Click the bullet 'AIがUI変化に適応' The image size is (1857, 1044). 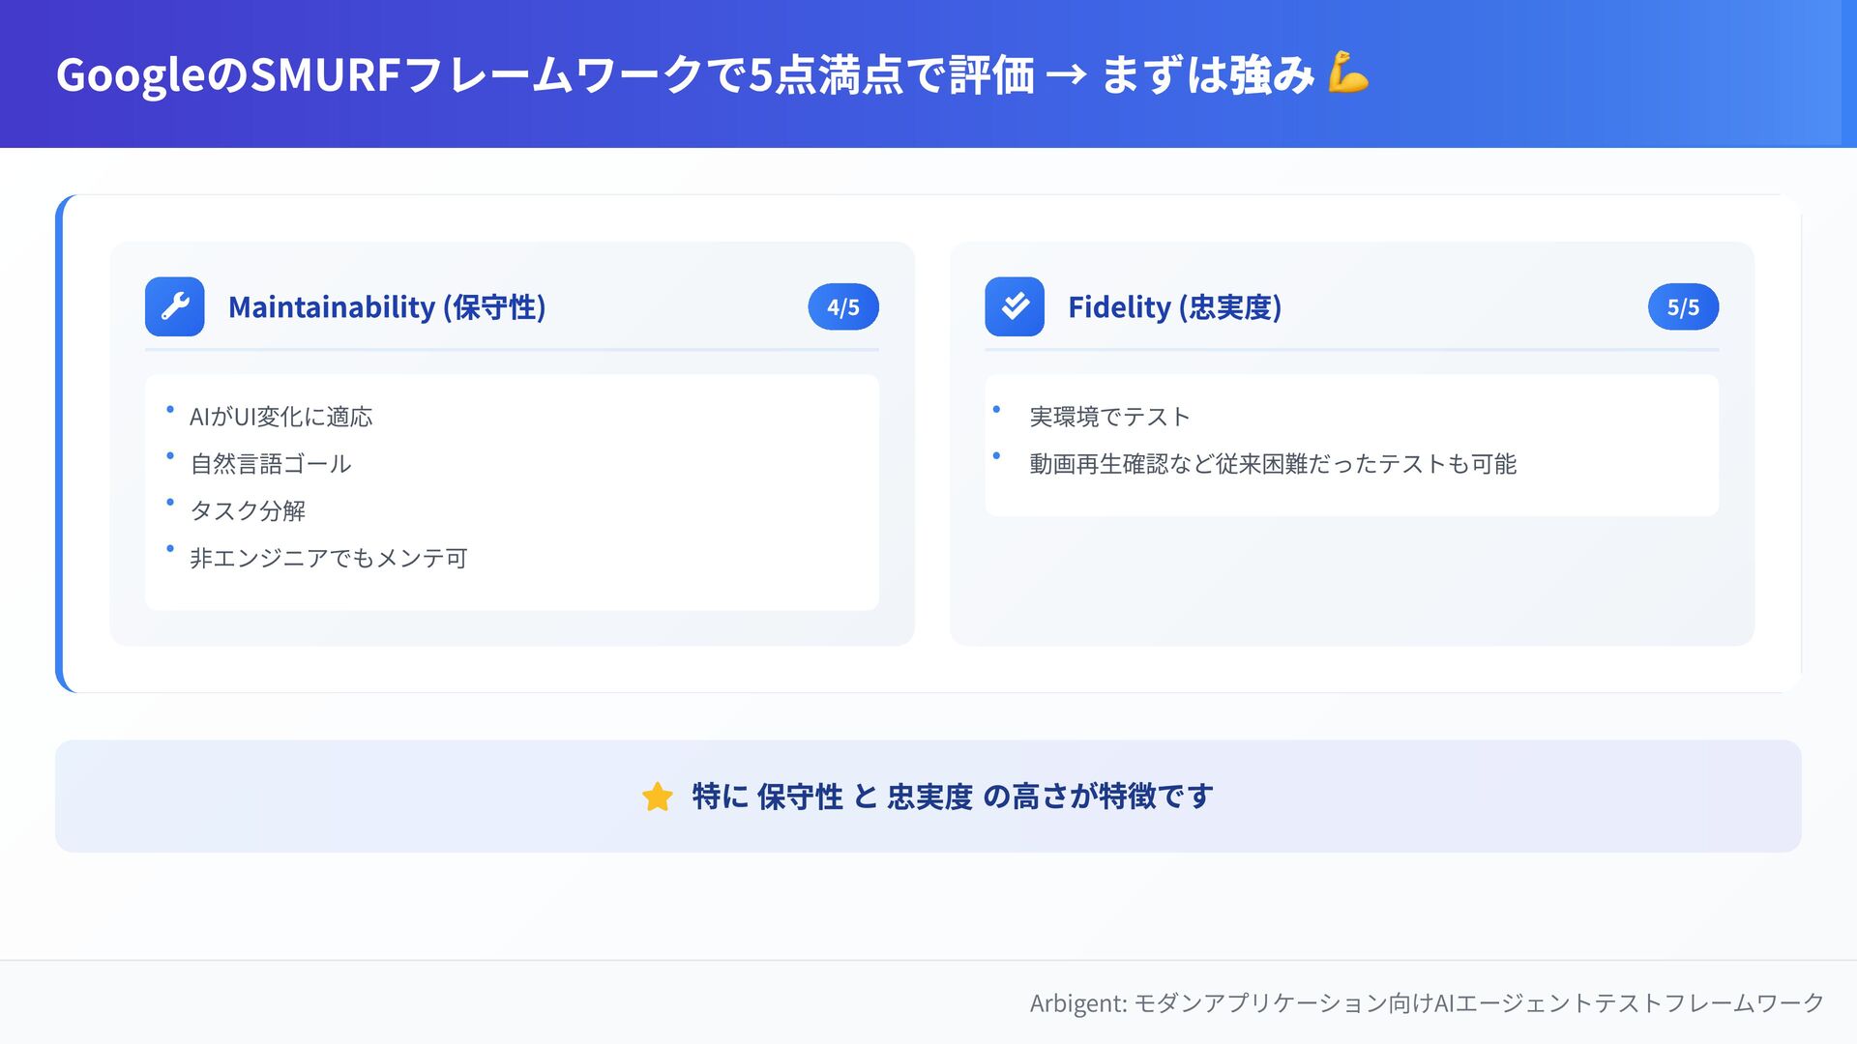click(280, 417)
